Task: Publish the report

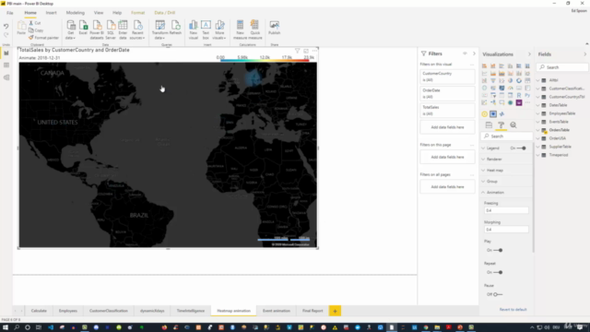Action: (x=275, y=29)
